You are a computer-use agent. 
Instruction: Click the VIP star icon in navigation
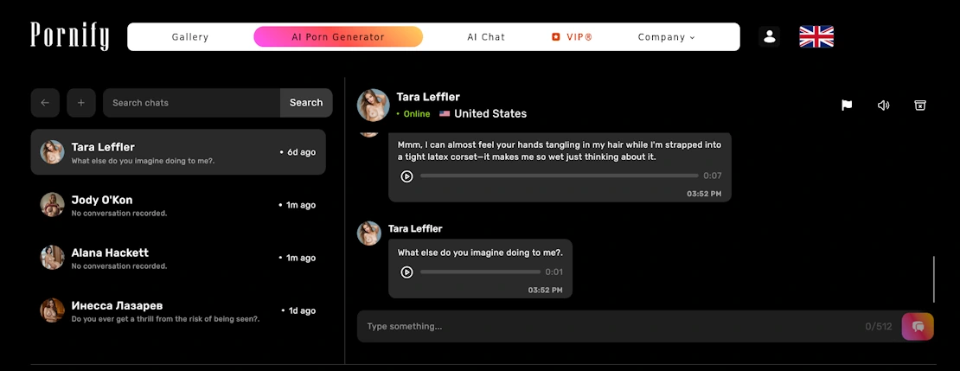[x=556, y=37]
